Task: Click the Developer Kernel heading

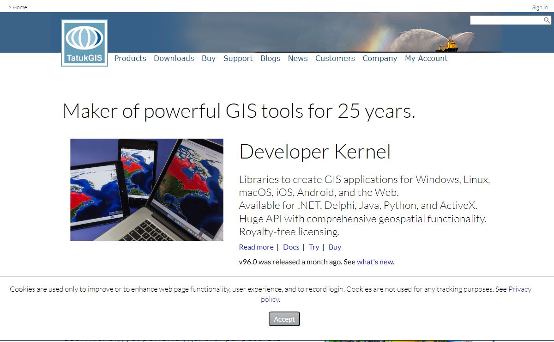Action: (315, 152)
